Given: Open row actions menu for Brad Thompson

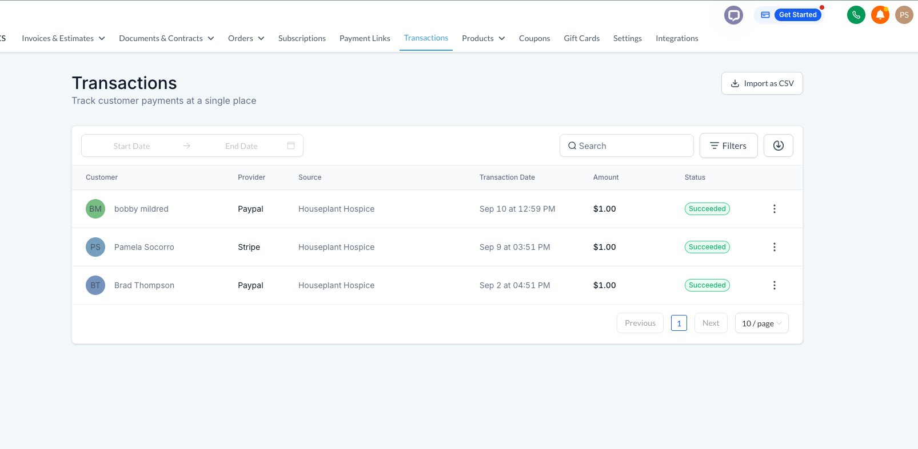Looking at the screenshot, I should (775, 285).
